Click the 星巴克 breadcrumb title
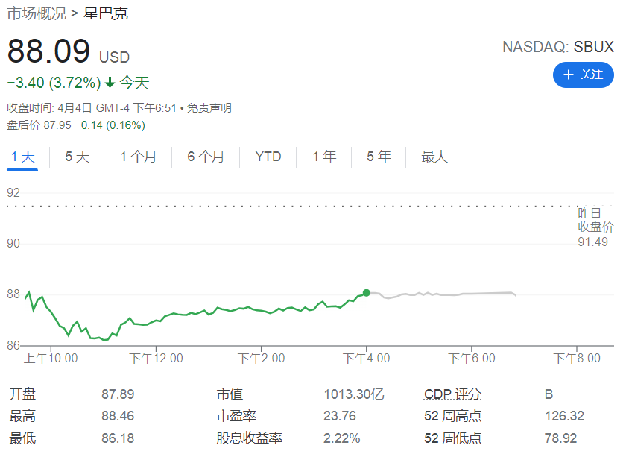Image resolution: width=629 pixels, height=457 pixels. (106, 13)
